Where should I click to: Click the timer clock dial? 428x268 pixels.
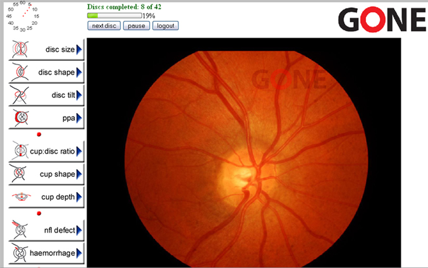pos(23,16)
